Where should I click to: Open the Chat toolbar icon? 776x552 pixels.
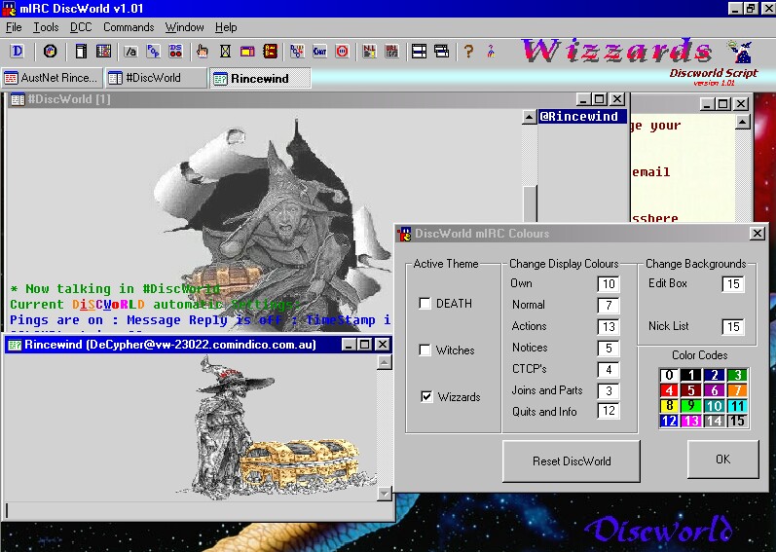click(x=318, y=52)
